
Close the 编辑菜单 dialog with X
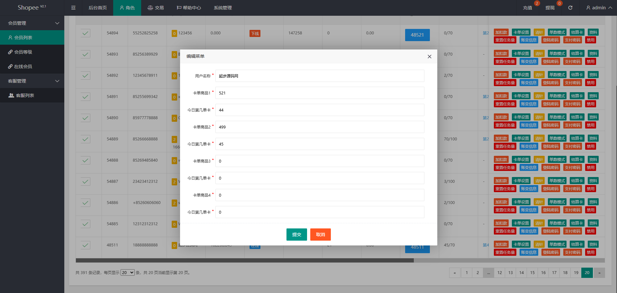(x=429, y=57)
